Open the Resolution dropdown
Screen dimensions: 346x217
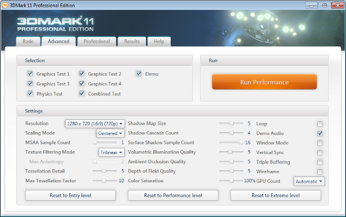(x=95, y=124)
